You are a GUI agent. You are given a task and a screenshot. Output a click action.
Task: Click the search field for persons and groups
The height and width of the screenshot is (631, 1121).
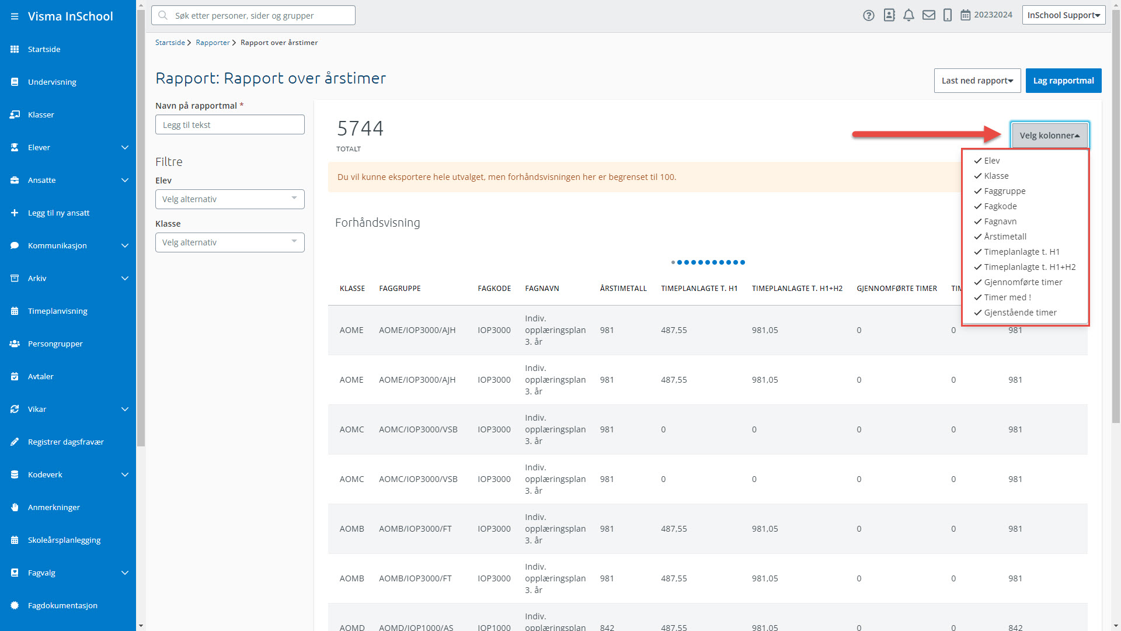pyautogui.click(x=253, y=15)
